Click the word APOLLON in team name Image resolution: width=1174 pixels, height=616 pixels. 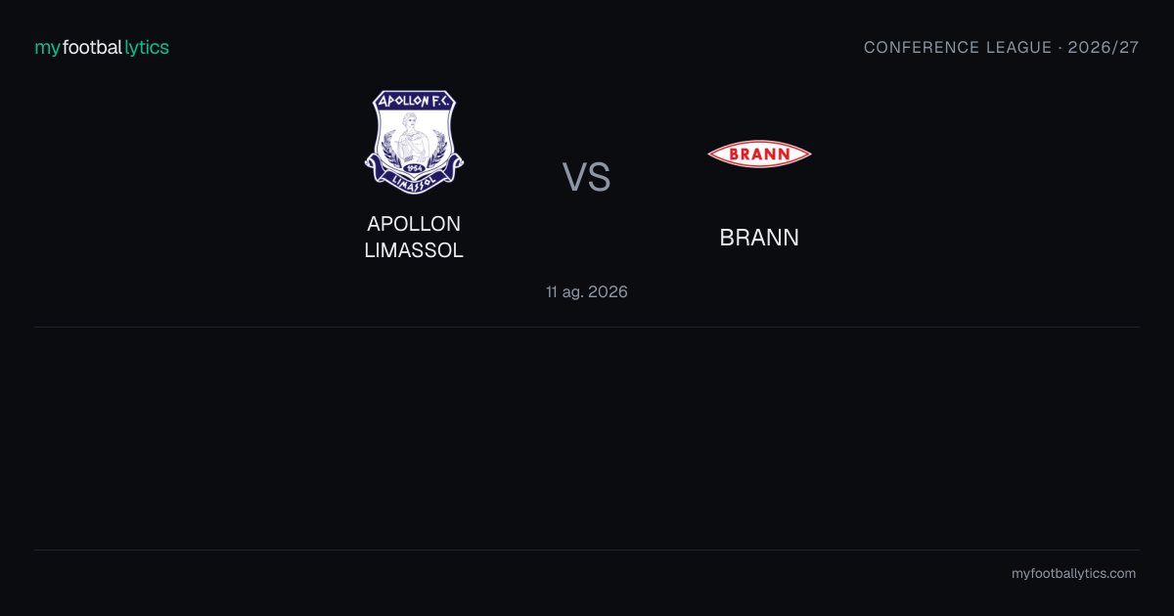tap(414, 224)
